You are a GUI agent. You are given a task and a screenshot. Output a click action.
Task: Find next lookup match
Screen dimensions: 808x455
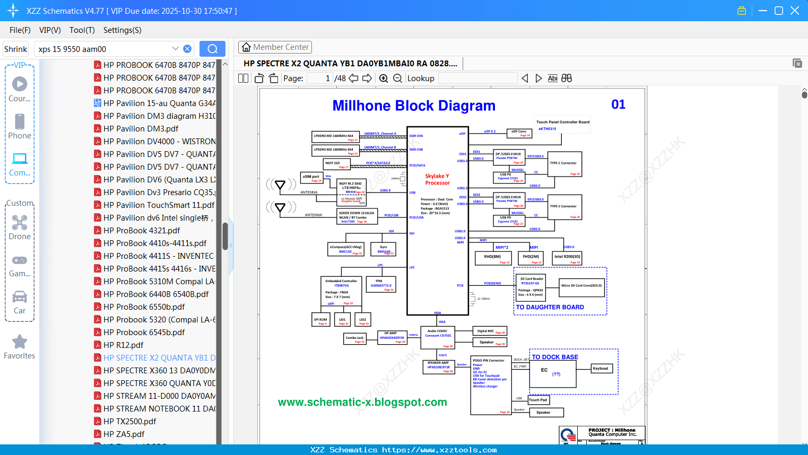[x=538, y=78]
